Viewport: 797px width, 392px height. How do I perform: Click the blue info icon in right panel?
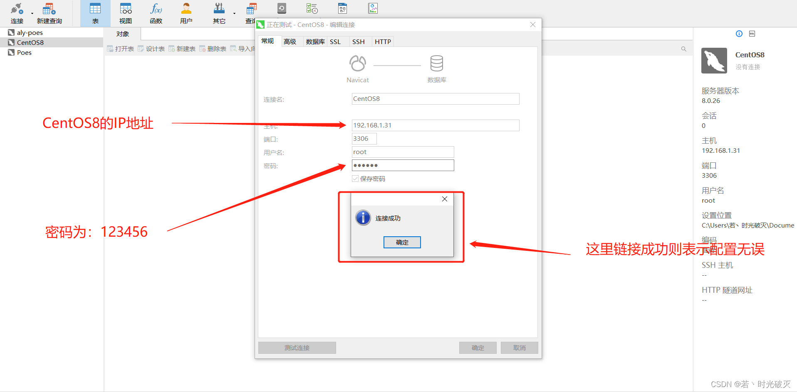739,34
